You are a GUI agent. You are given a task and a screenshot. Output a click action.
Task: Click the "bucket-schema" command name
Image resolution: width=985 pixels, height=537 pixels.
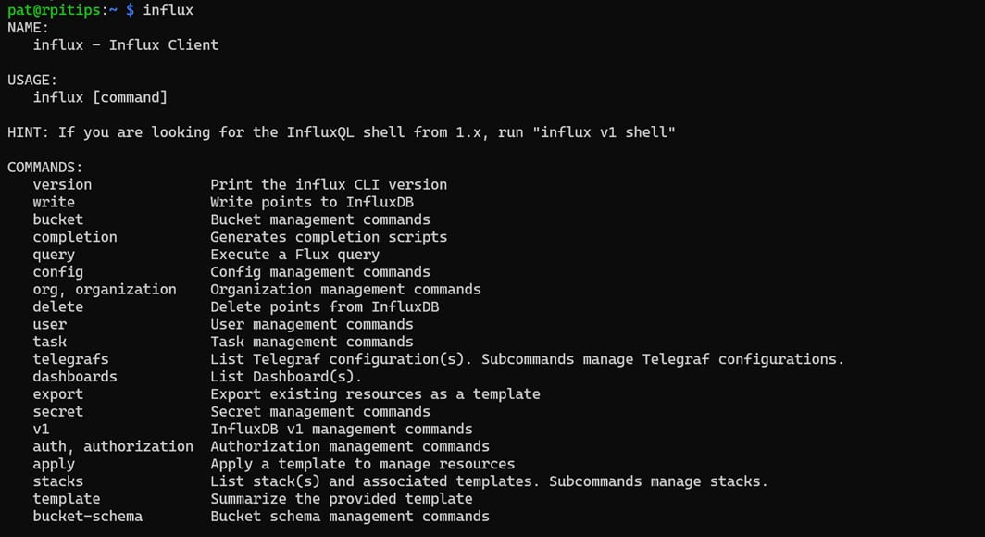coord(88,517)
